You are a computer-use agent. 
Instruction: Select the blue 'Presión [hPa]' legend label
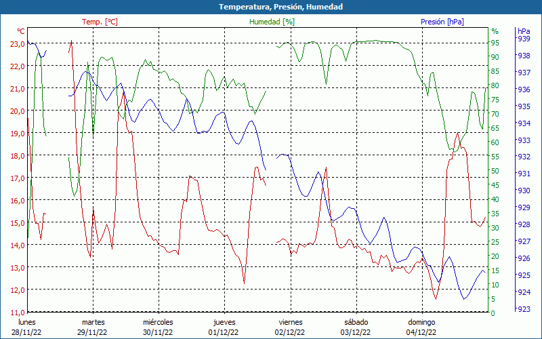(x=442, y=22)
